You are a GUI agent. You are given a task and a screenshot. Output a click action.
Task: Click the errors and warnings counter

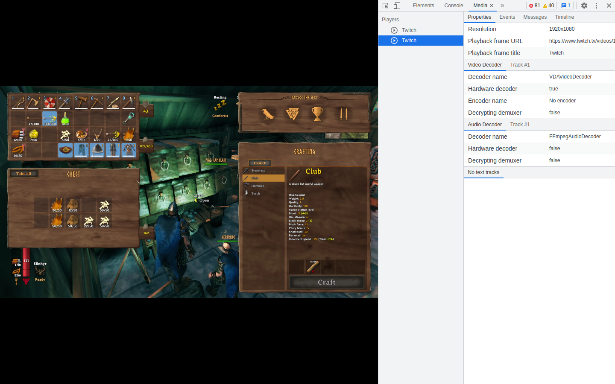(x=541, y=6)
